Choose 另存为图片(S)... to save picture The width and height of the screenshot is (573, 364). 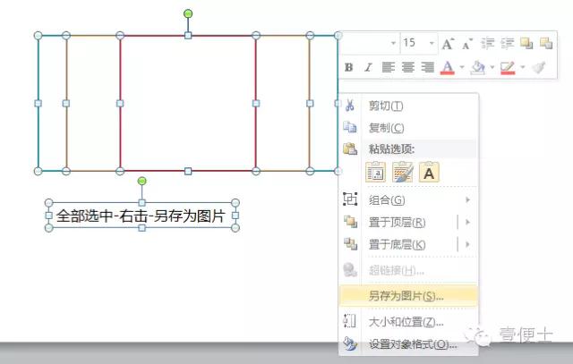tap(408, 296)
